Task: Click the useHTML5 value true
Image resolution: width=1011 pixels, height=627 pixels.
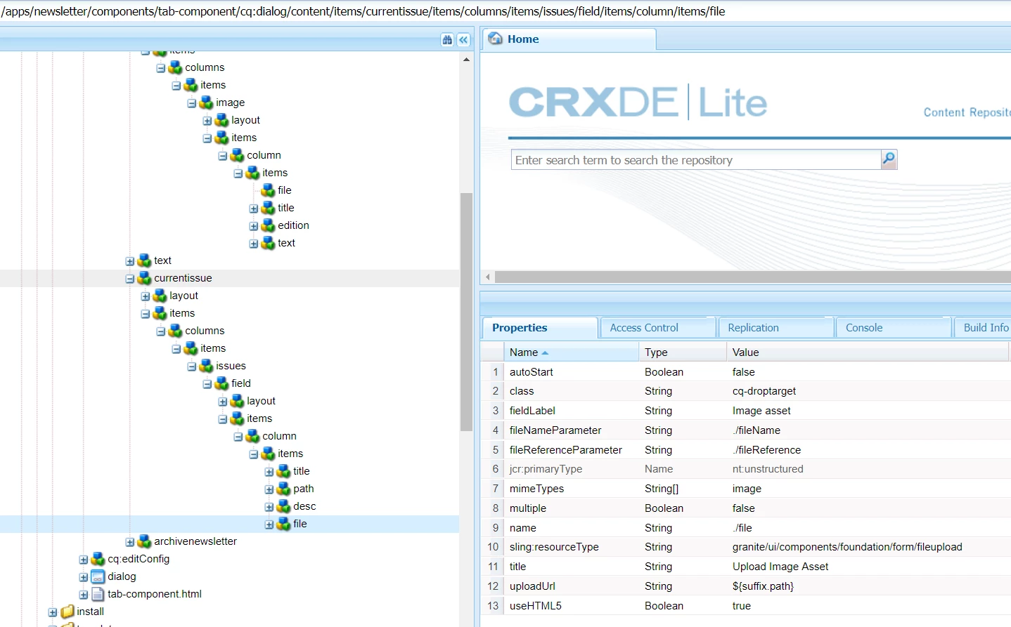Action: (x=742, y=606)
